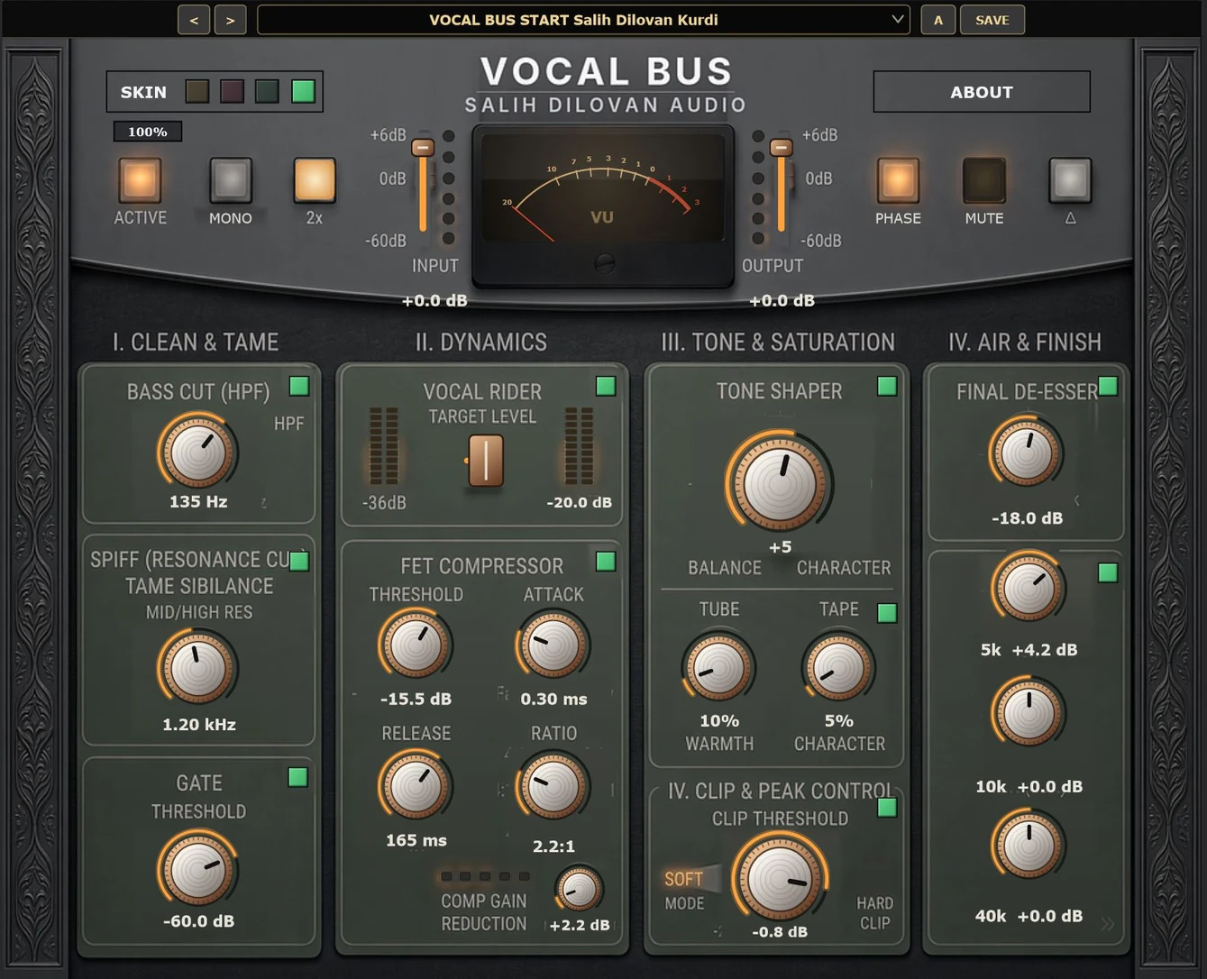Click the Gate threshold knob
The image size is (1207, 979).
click(197, 868)
